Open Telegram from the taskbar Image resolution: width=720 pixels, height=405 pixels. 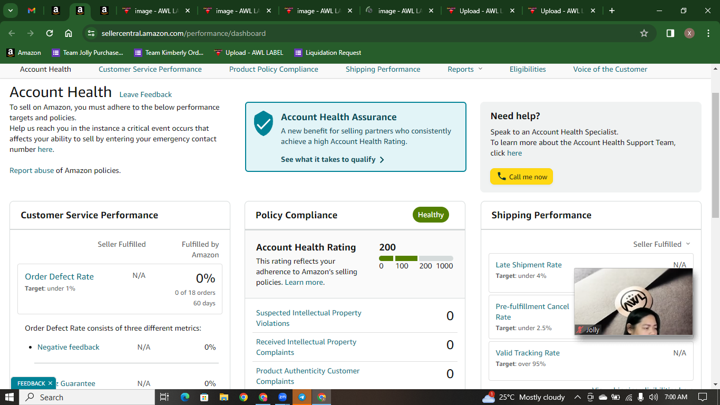[x=302, y=397]
